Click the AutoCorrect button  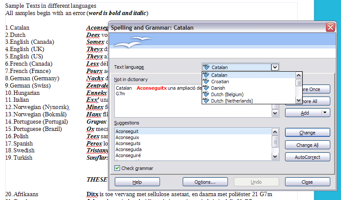(x=307, y=157)
